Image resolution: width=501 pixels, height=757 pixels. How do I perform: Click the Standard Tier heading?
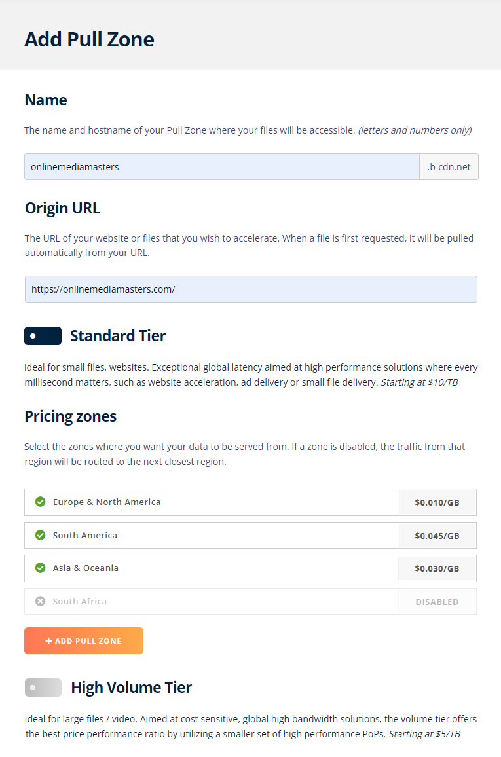coord(118,335)
